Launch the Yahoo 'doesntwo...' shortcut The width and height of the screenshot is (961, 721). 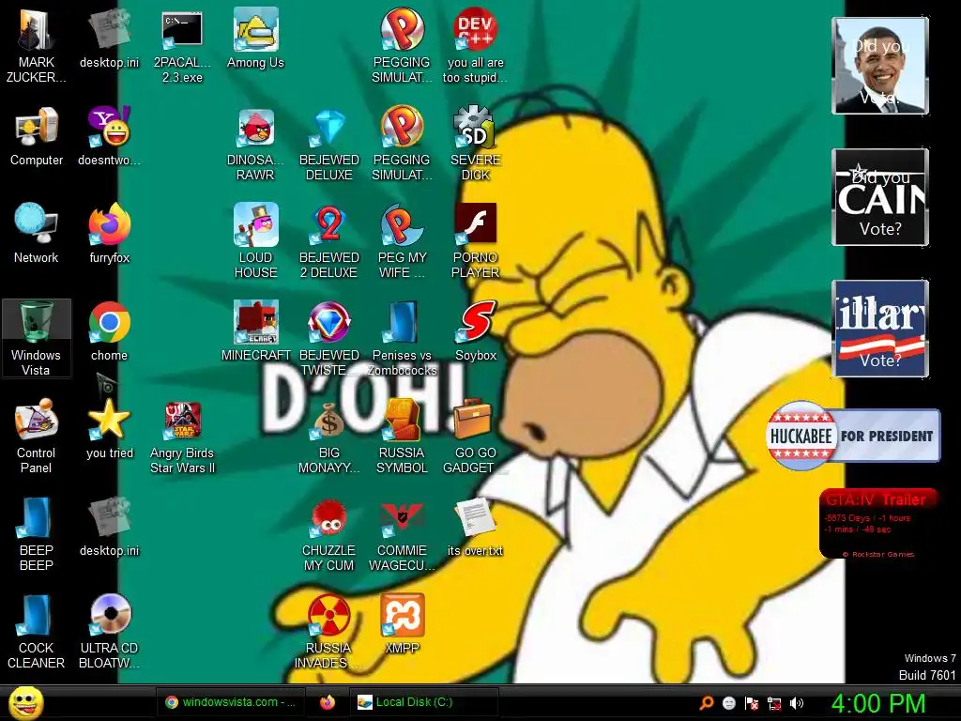pos(109,136)
